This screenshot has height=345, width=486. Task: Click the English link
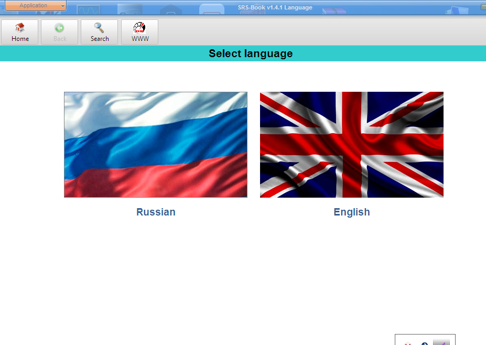(351, 212)
